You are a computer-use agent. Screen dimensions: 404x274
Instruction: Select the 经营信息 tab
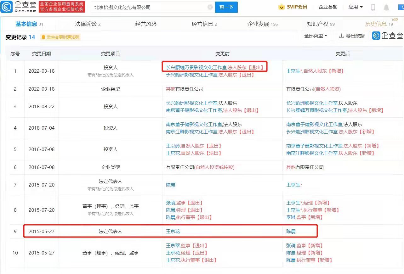tap(204, 24)
